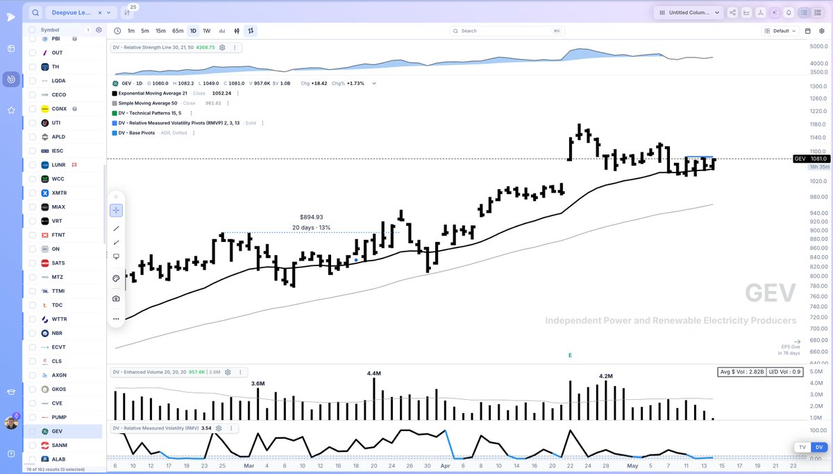Open RMVP pivots options menu
833x474 pixels.
[x=262, y=123]
